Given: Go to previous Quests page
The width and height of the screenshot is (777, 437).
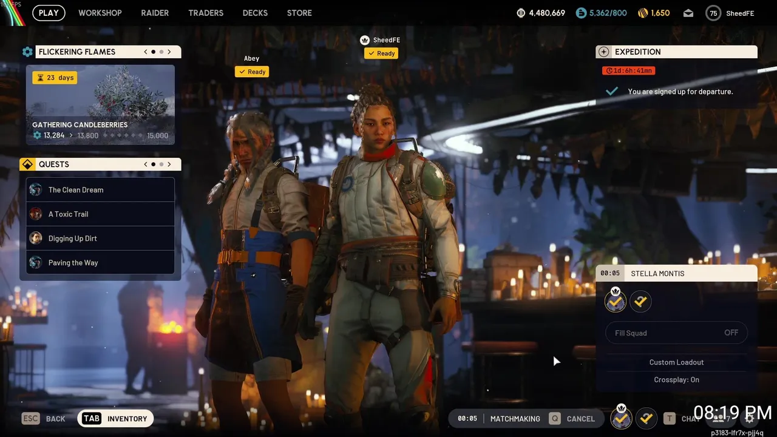Looking at the screenshot, I should point(146,164).
